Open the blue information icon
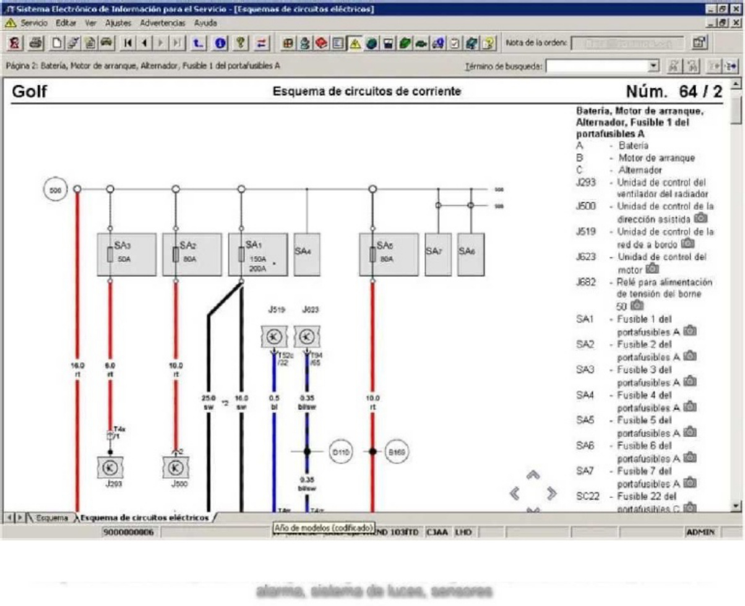The width and height of the screenshot is (745, 606). pyautogui.click(x=220, y=43)
